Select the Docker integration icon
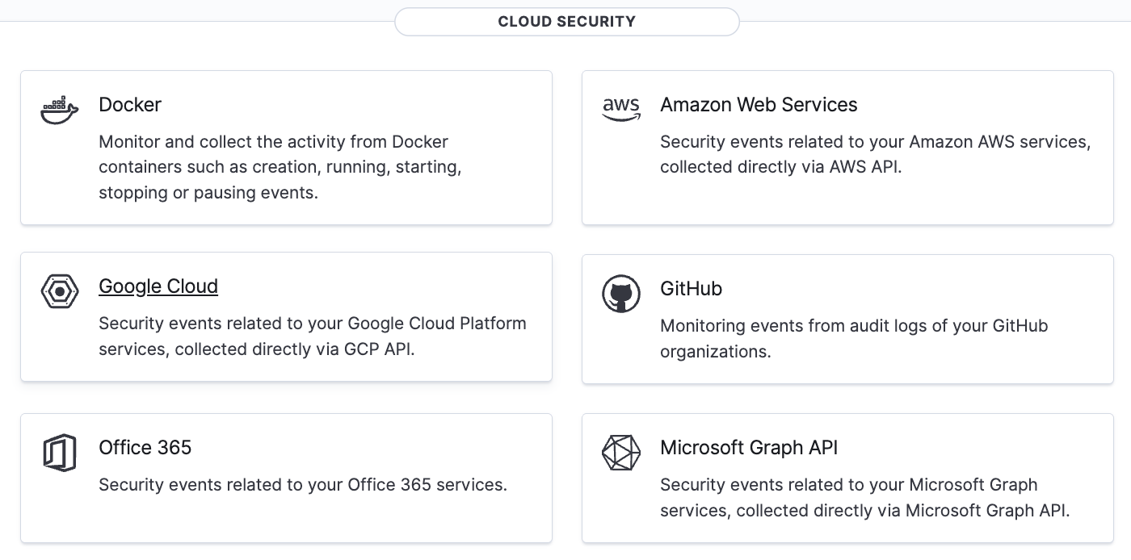Viewport: 1131px width, 560px height. click(58, 109)
